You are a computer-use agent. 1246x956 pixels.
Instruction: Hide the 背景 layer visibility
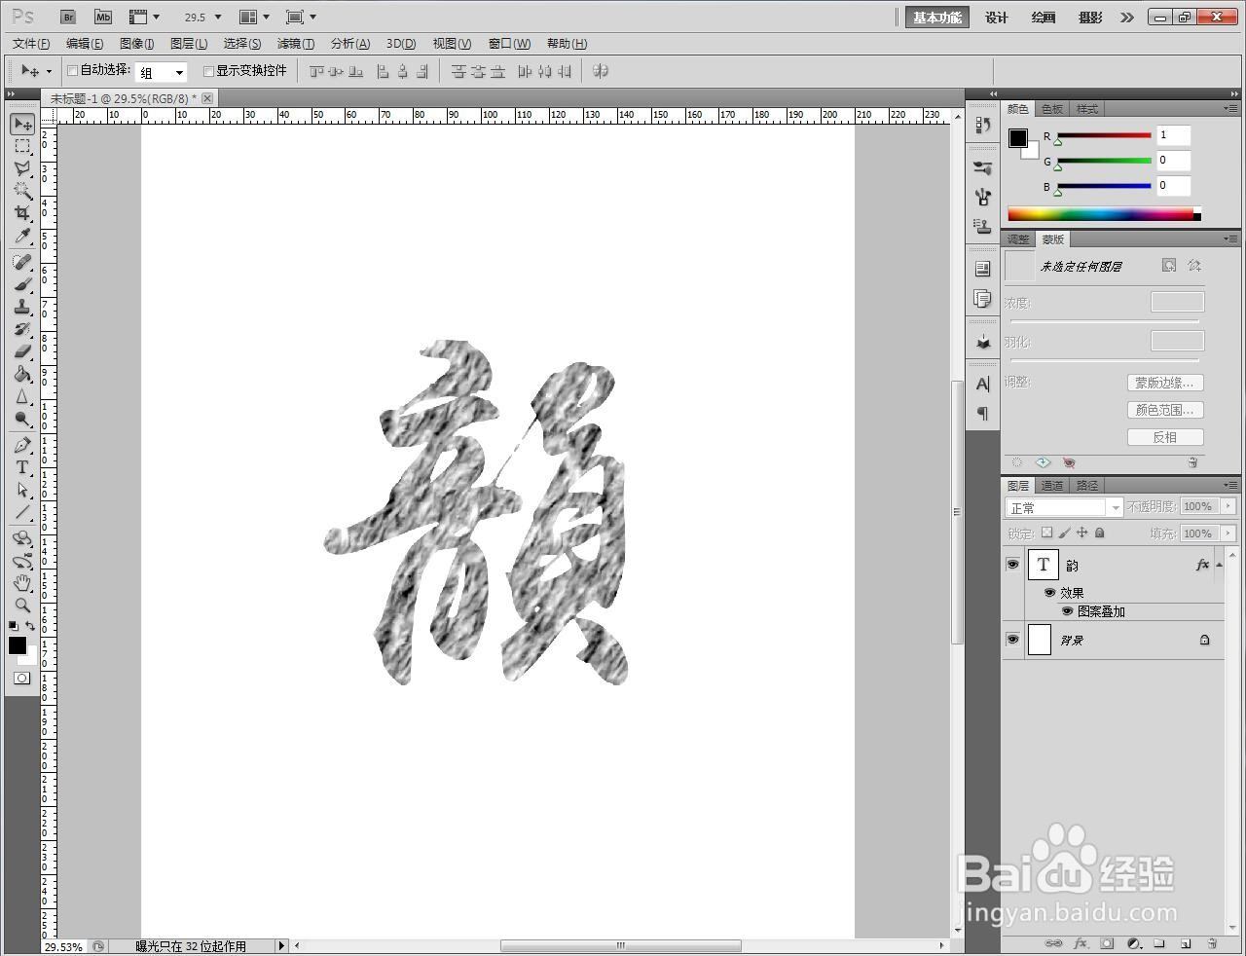(x=1013, y=640)
